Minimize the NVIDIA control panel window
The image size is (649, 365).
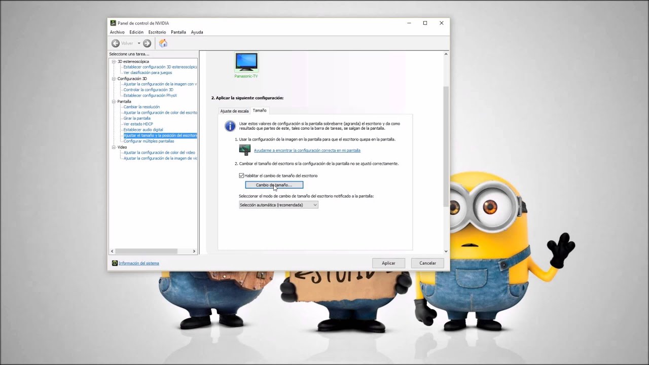pyautogui.click(x=409, y=23)
